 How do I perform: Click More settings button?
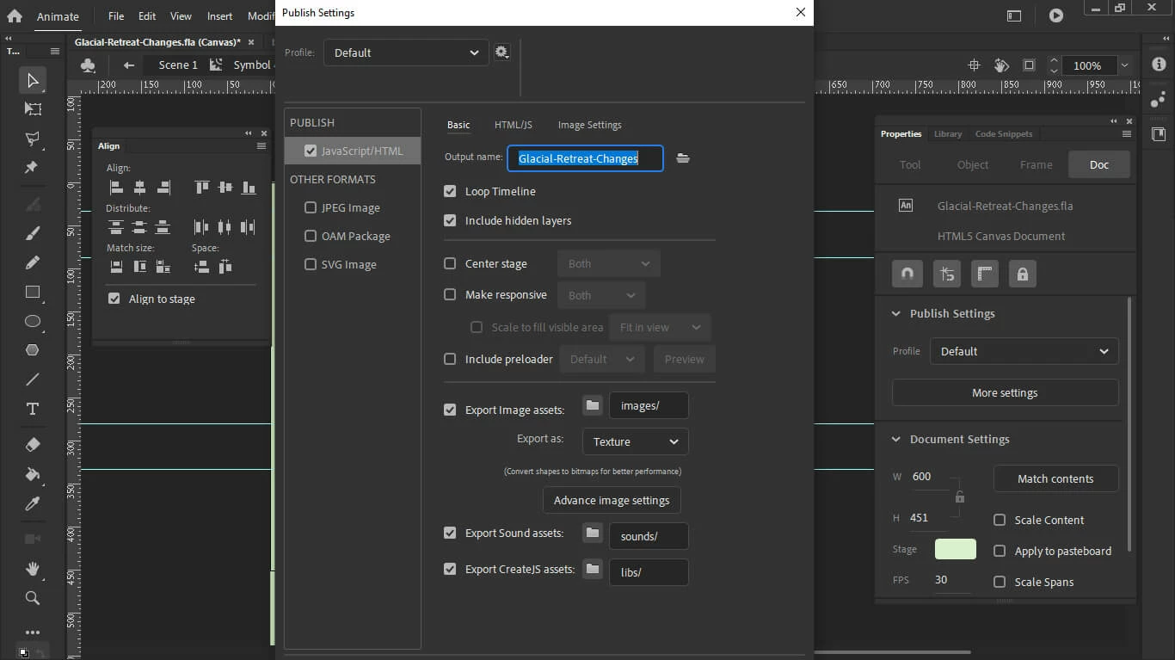point(1005,392)
